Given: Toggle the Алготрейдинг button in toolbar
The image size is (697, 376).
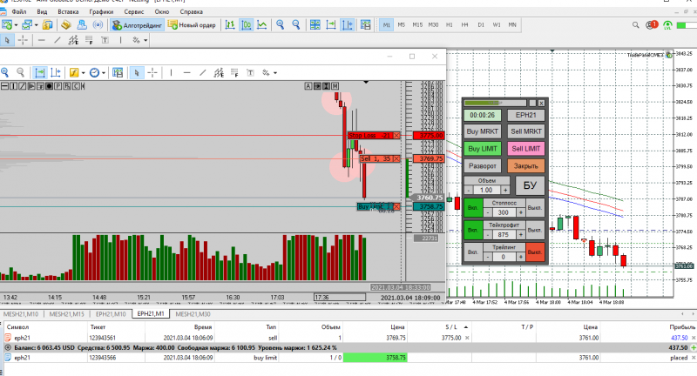Looking at the screenshot, I should 138,26.
